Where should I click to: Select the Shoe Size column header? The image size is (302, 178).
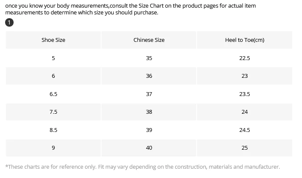coord(54,40)
